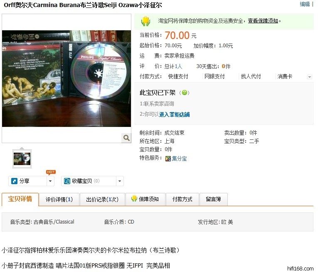Screen dimensions: 318x275
Task: Open the 进入掌柜店铺 link
Action: 175,115
